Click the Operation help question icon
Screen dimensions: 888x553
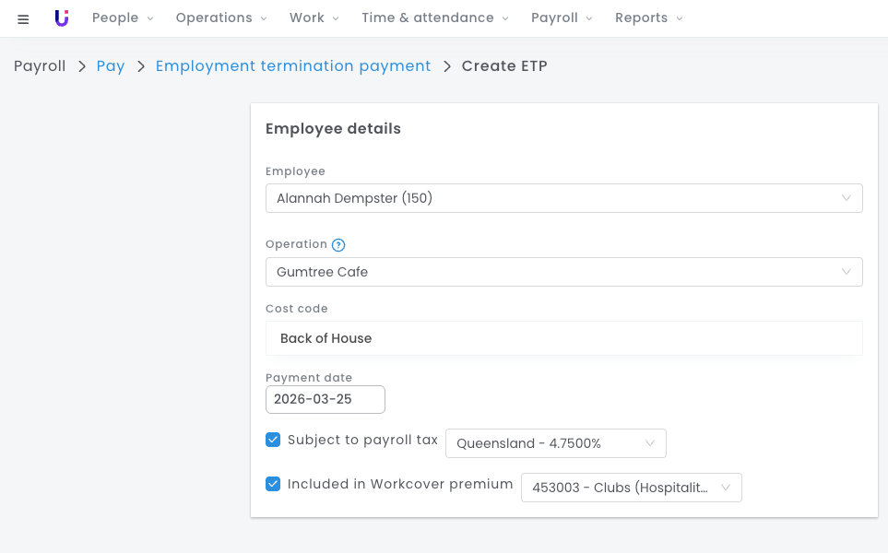(x=338, y=245)
